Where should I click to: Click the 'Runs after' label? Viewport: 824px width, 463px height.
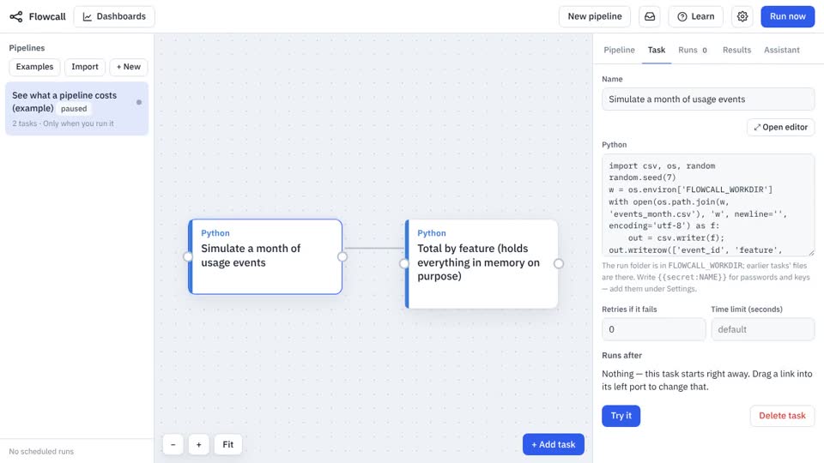(621, 355)
